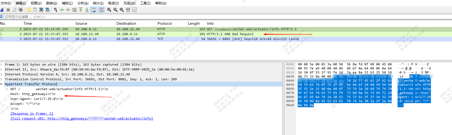The width and height of the screenshot is (452, 135).
Task: Select the Host: http_gateways line
Action: click(33, 94)
